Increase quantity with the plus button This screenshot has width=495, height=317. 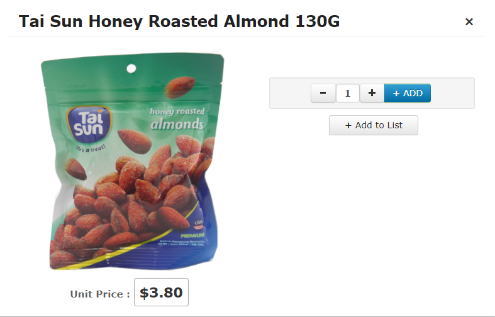pyautogui.click(x=372, y=93)
